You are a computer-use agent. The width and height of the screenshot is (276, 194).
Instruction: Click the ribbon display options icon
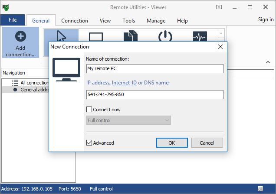[219, 7]
